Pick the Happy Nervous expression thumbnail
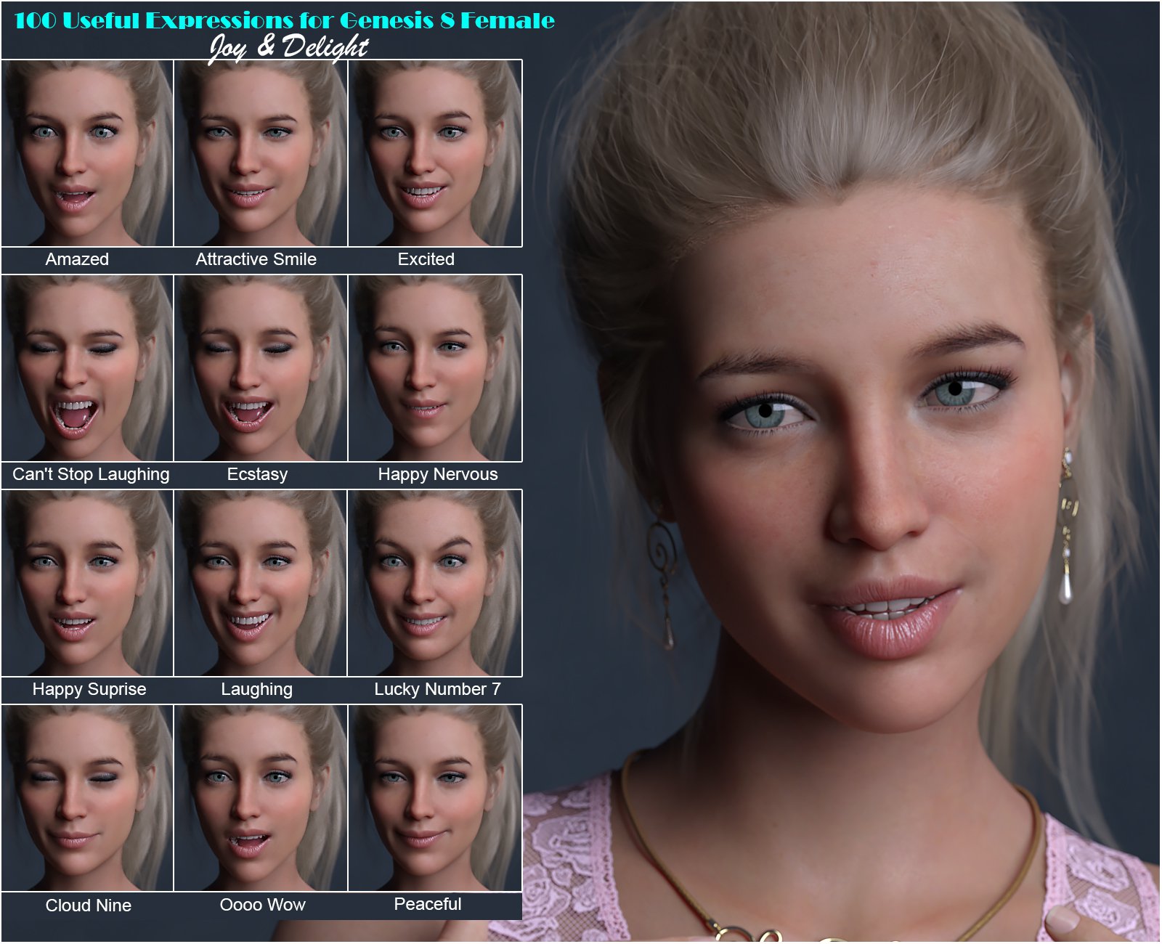 tap(435, 368)
